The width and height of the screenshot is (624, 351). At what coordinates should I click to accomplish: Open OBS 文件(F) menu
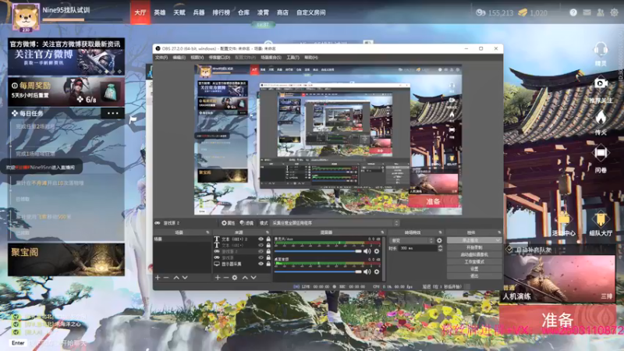pyautogui.click(x=161, y=58)
